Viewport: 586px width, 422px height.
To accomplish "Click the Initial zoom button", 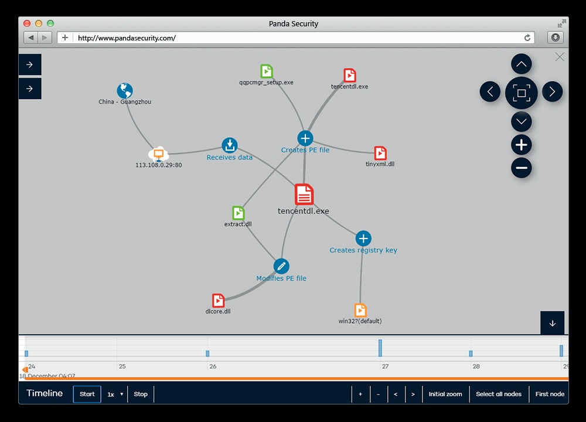I will pos(445,394).
